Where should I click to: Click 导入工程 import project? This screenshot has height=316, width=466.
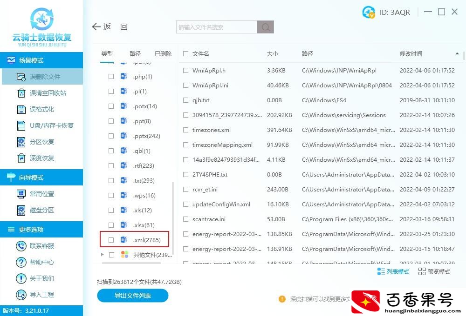point(35,295)
